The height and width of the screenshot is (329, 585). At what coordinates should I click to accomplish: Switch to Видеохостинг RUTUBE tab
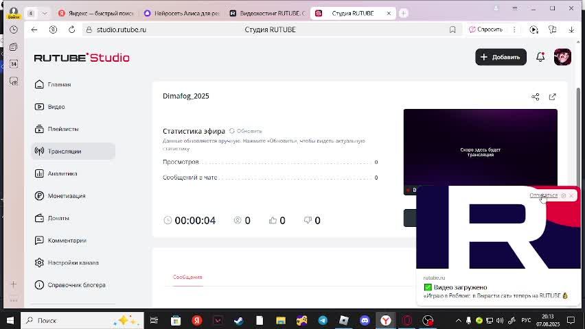click(268, 13)
